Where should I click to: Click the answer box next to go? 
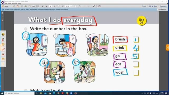click(x=136, y=56)
